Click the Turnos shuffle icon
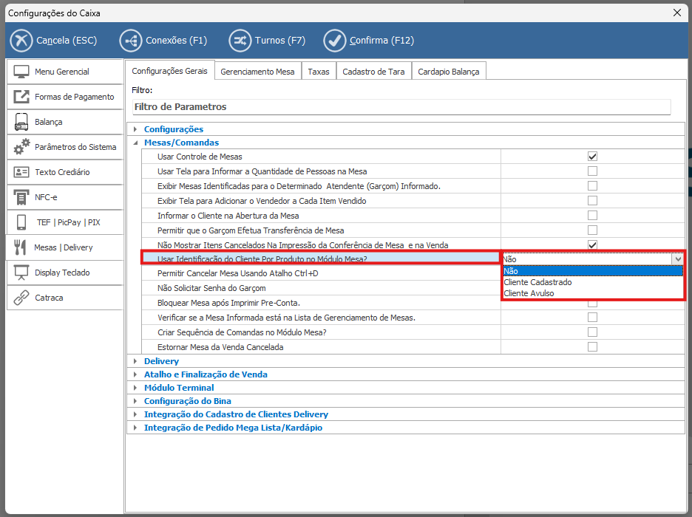The image size is (692, 517). click(240, 40)
